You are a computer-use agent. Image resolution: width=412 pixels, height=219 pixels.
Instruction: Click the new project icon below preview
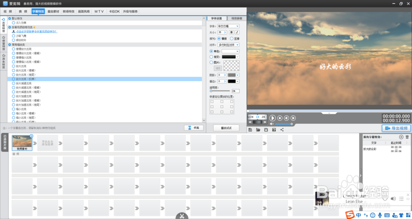[x=250, y=130]
